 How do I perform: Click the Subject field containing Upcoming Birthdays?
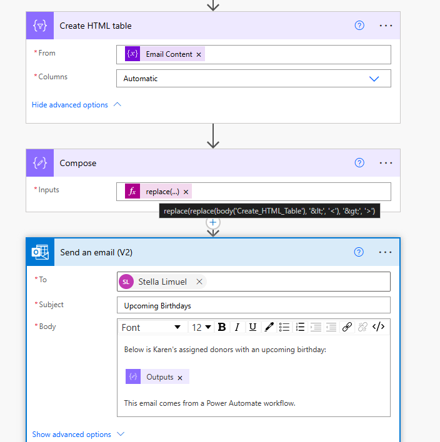coord(254,305)
